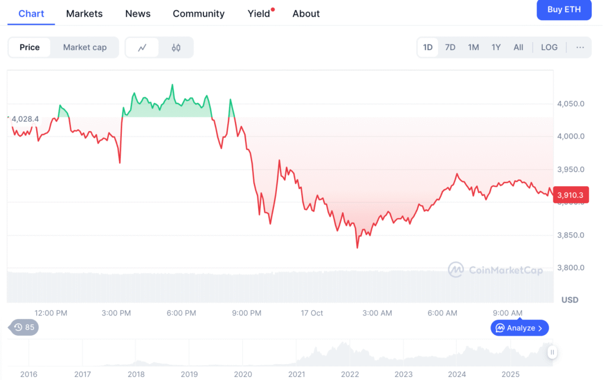The width and height of the screenshot is (606, 380).
Task: Switch to line chart view icon
Action: tap(142, 48)
